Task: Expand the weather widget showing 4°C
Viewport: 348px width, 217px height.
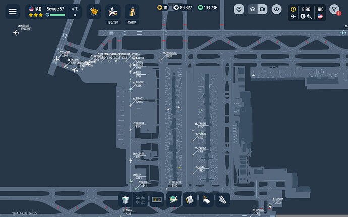Action: 75,11
